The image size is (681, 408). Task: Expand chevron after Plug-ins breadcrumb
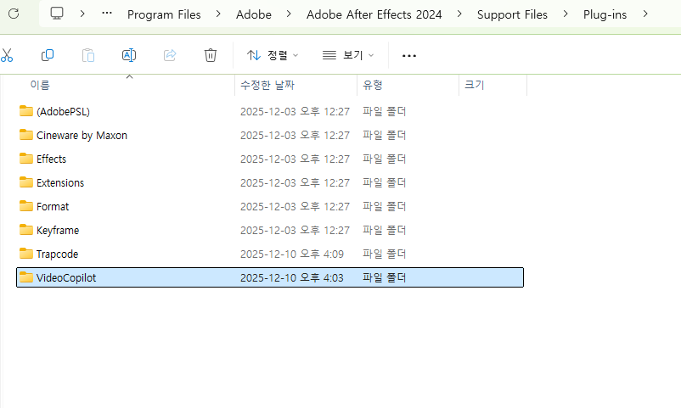[646, 14]
